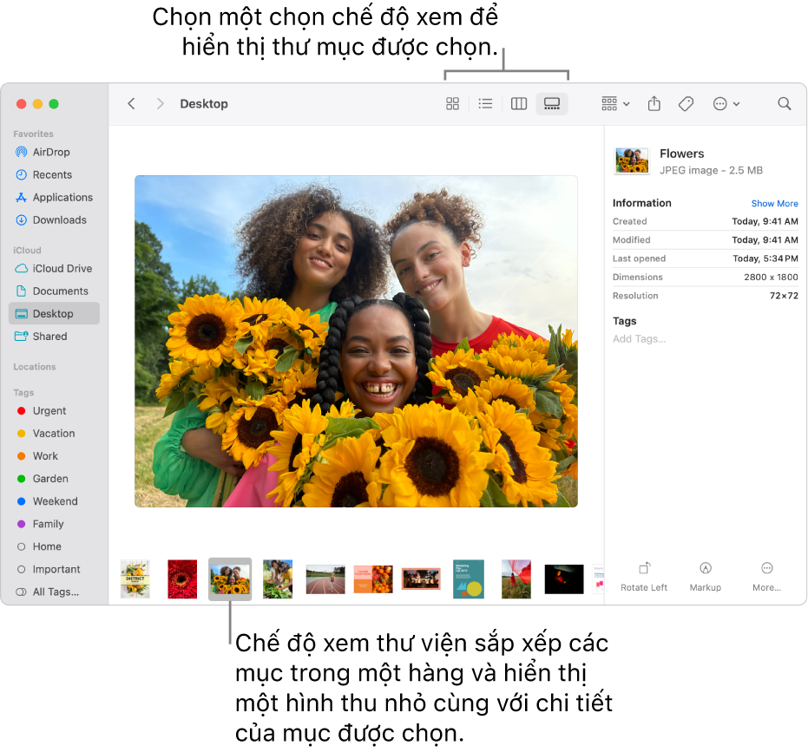Screen dimensions: 808x752
Task: Switch to column view
Action: click(x=519, y=104)
